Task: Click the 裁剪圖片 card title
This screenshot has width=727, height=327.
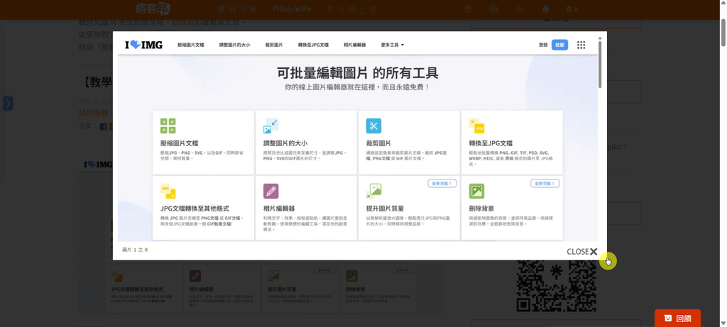Action: tap(378, 143)
